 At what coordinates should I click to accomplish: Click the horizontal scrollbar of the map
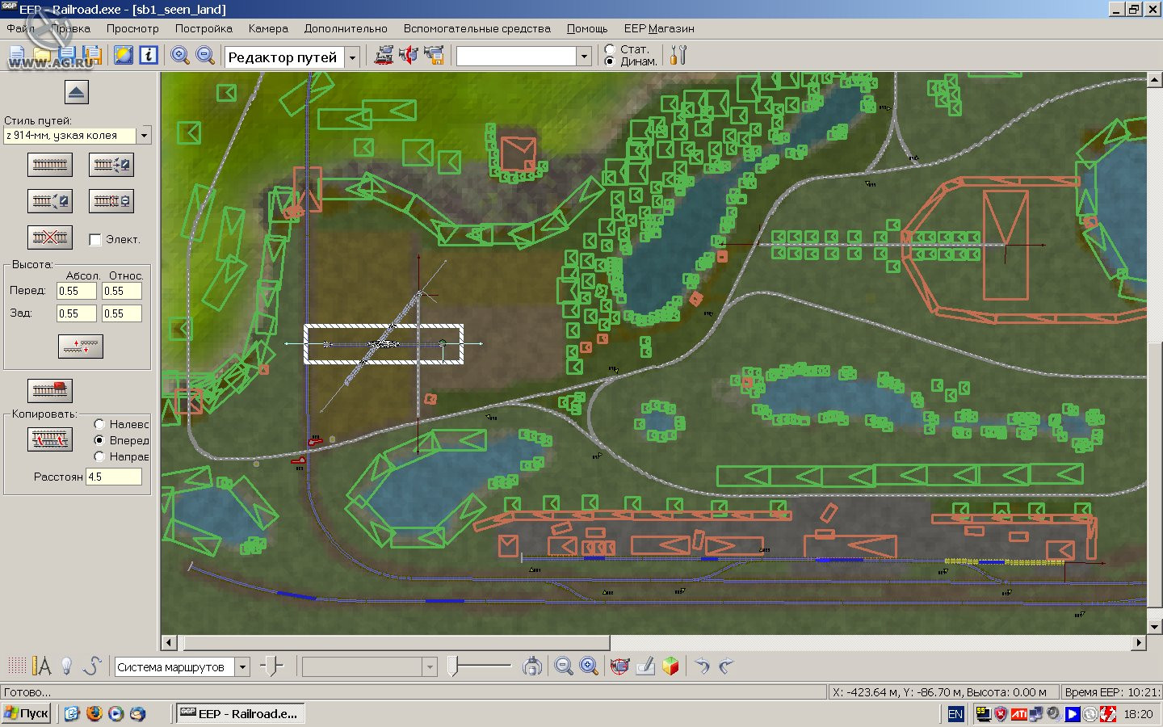654,643
